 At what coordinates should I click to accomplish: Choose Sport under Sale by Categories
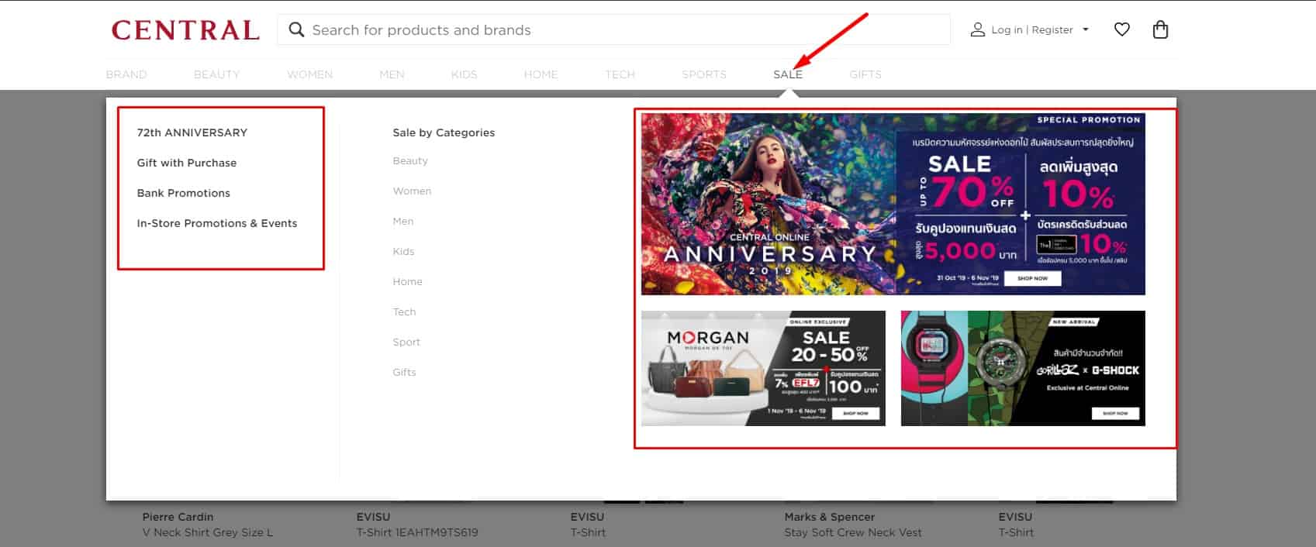406,342
